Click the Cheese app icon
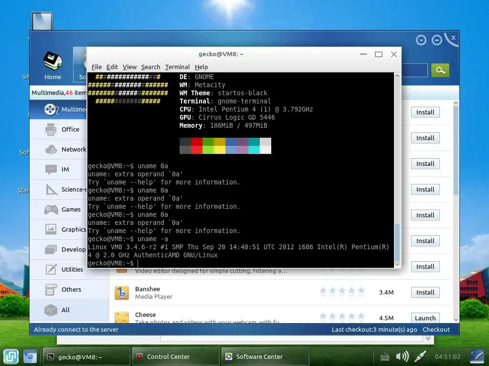Screen dimensions: 489x366 (122, 317)
